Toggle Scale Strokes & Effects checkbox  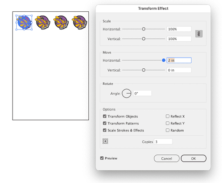click(x=105, y=130)
